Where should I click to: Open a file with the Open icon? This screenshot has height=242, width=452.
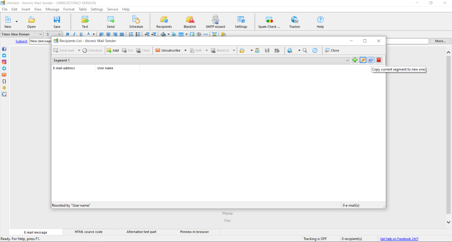(x=31, y=22)
